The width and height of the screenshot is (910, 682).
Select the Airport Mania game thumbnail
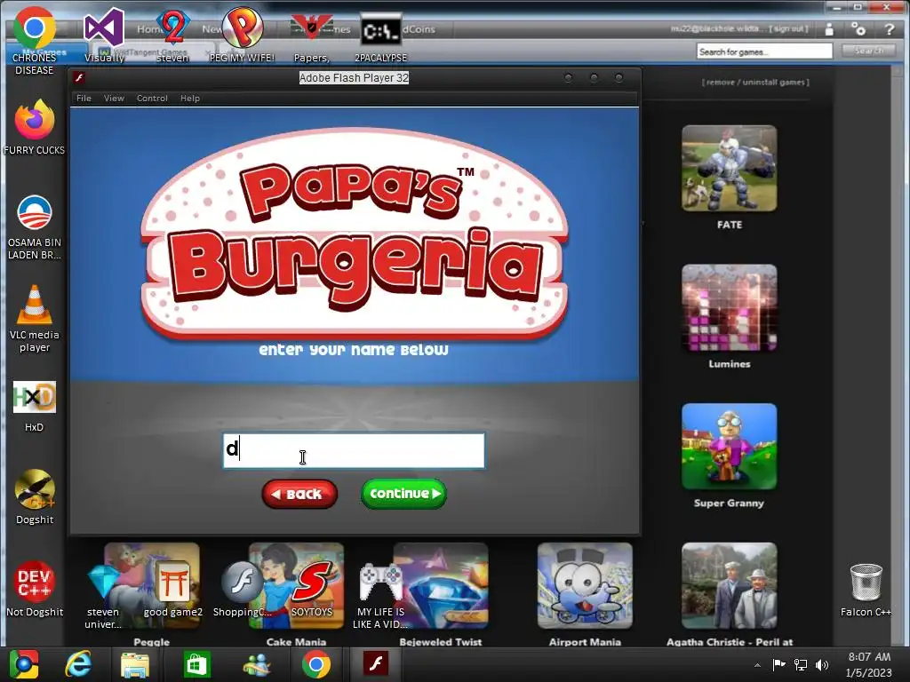(585, 586)
